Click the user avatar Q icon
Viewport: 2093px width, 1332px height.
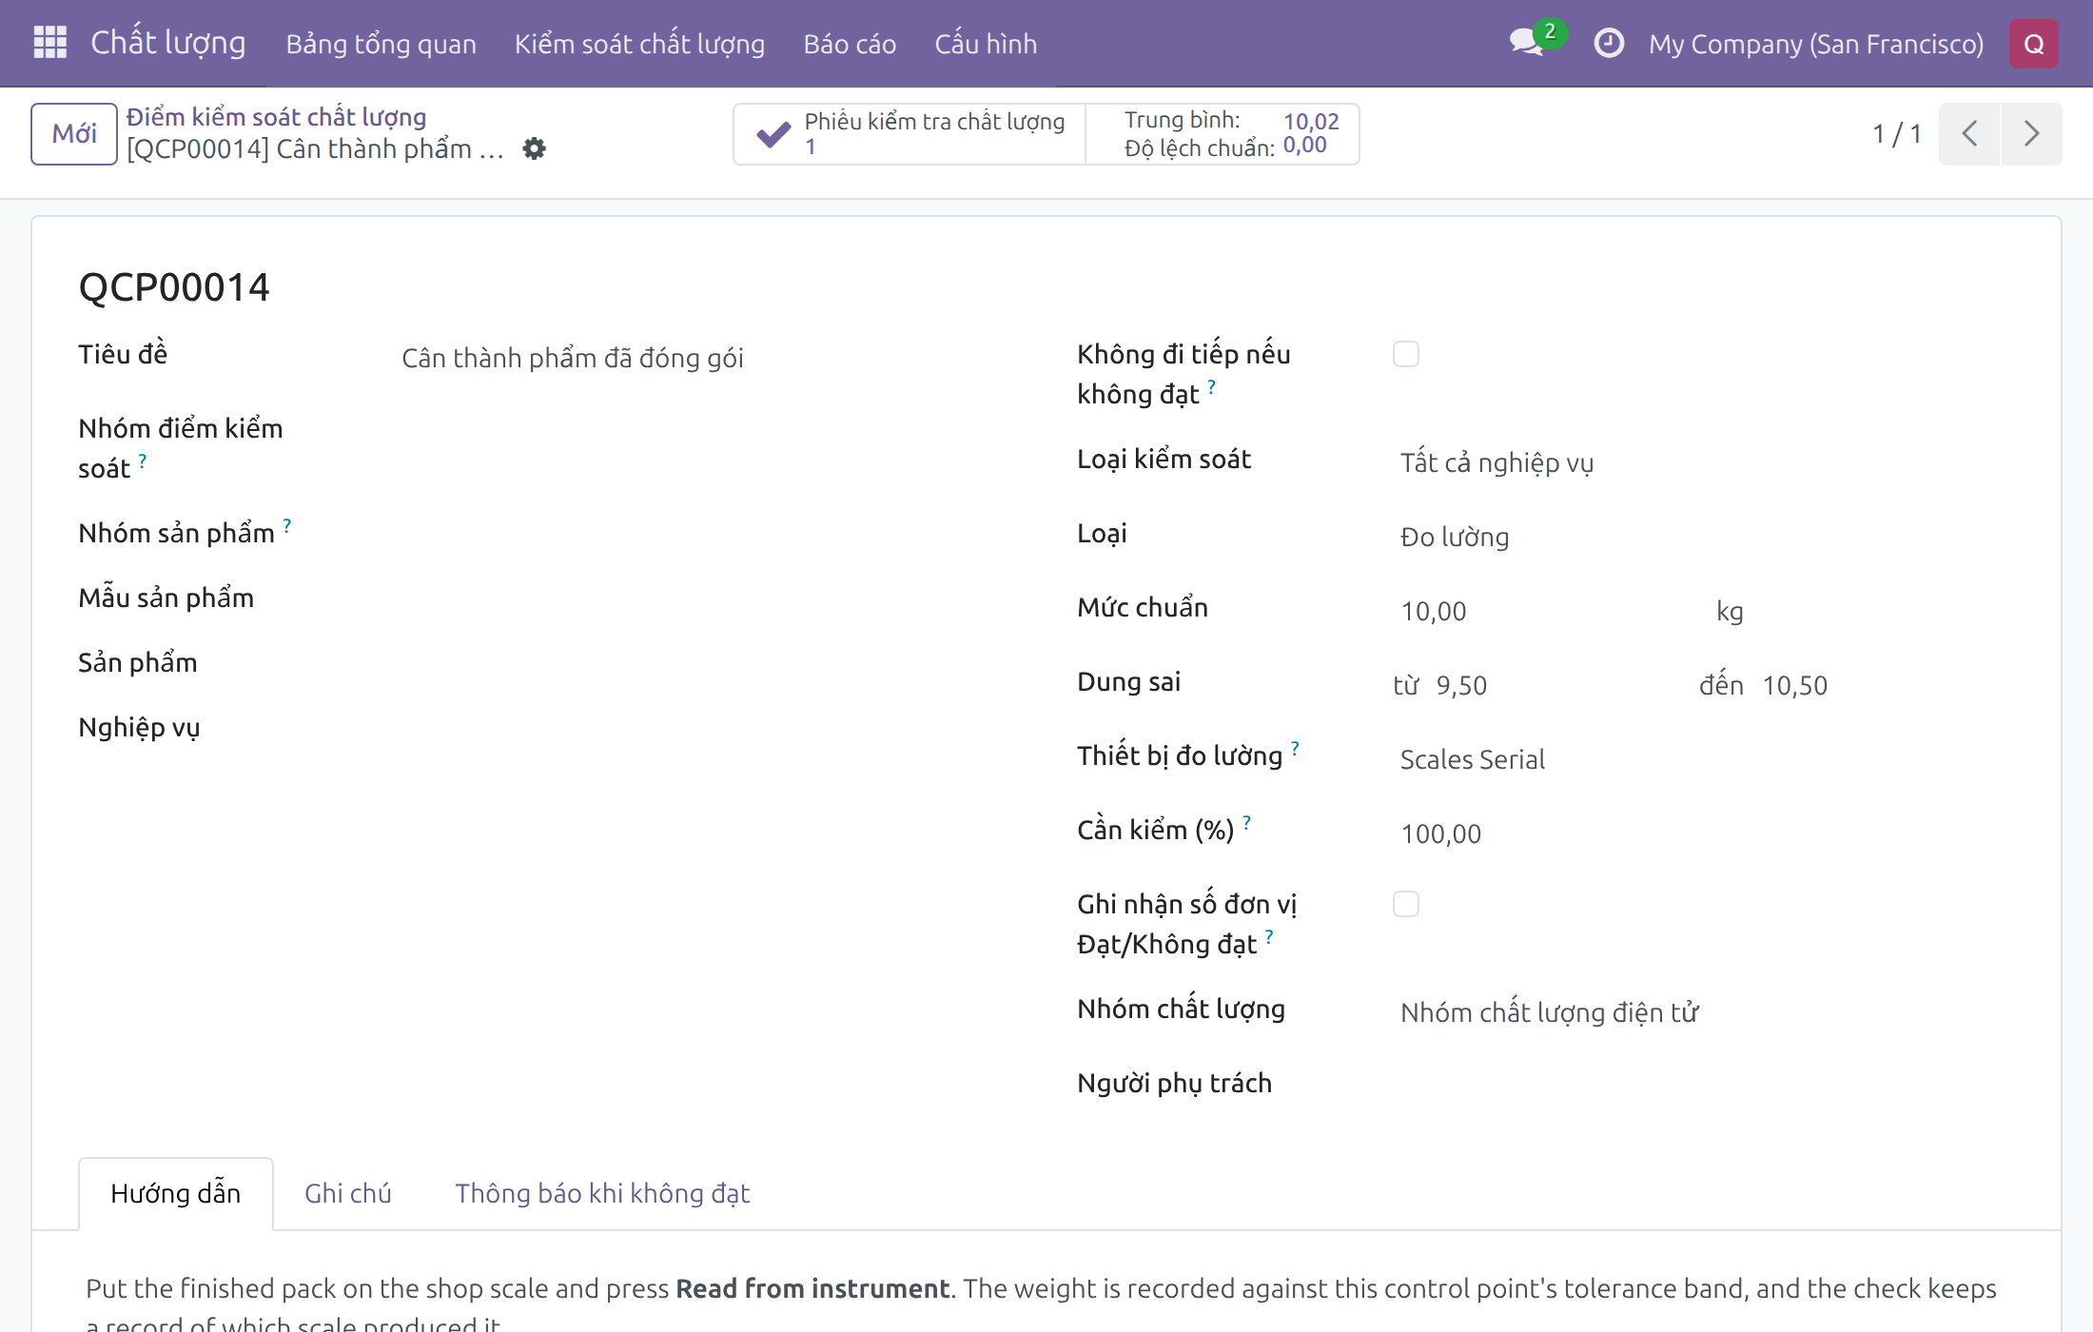click(2034, 44)
